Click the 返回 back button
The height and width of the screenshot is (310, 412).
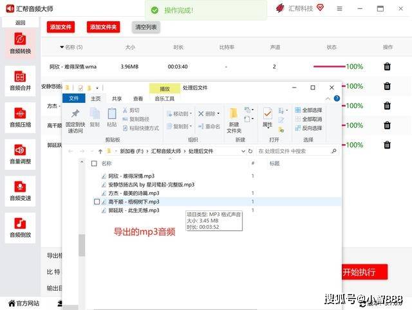click(20, 23)
